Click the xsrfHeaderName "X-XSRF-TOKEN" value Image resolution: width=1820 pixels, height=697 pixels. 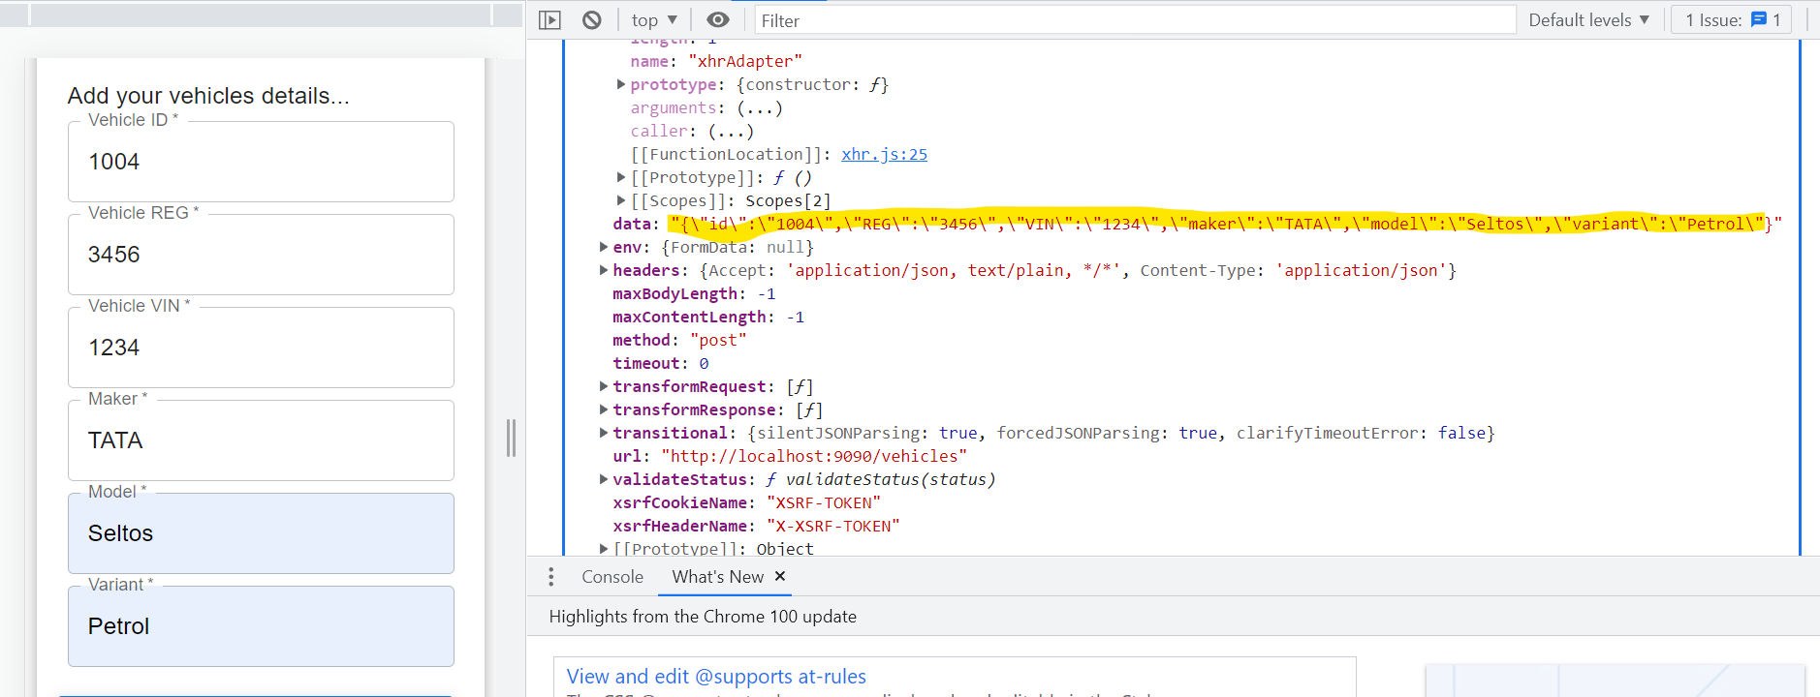coord(833,527)
